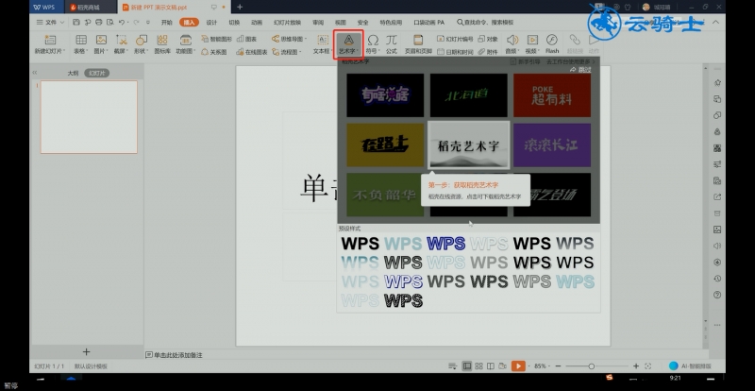Collapse the ribbon with the top-right chevron
The width and height of the screenshot is (755, 391).
click(x=716, y=22)
